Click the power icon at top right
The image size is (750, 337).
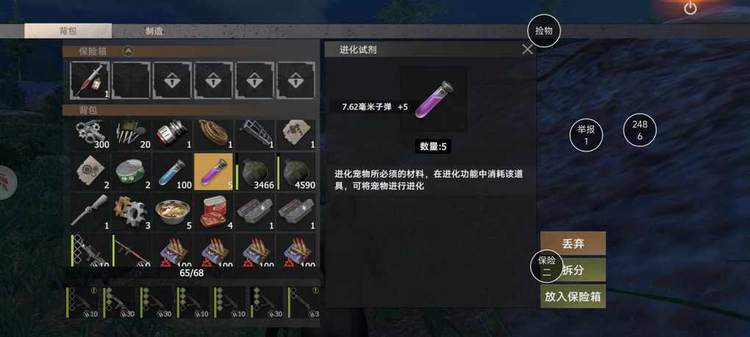point(690,8)
